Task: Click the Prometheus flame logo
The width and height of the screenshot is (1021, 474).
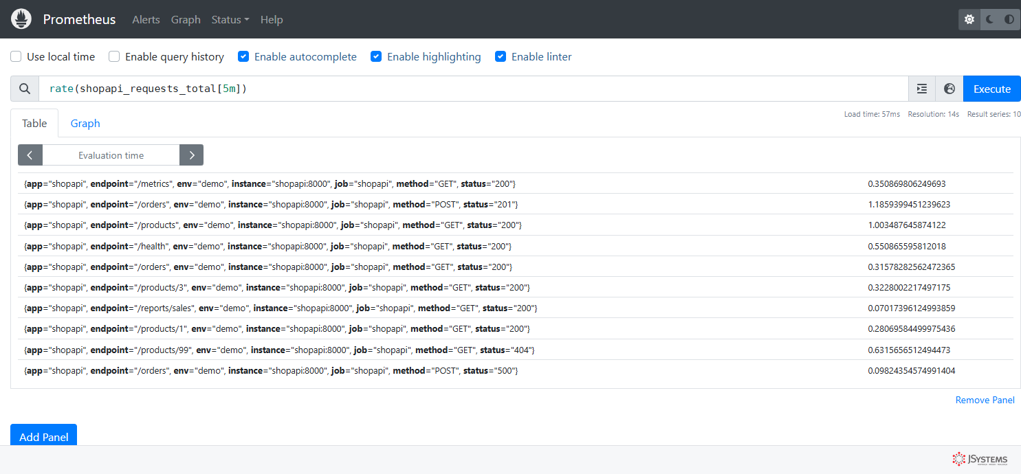Action: [21, 19]
